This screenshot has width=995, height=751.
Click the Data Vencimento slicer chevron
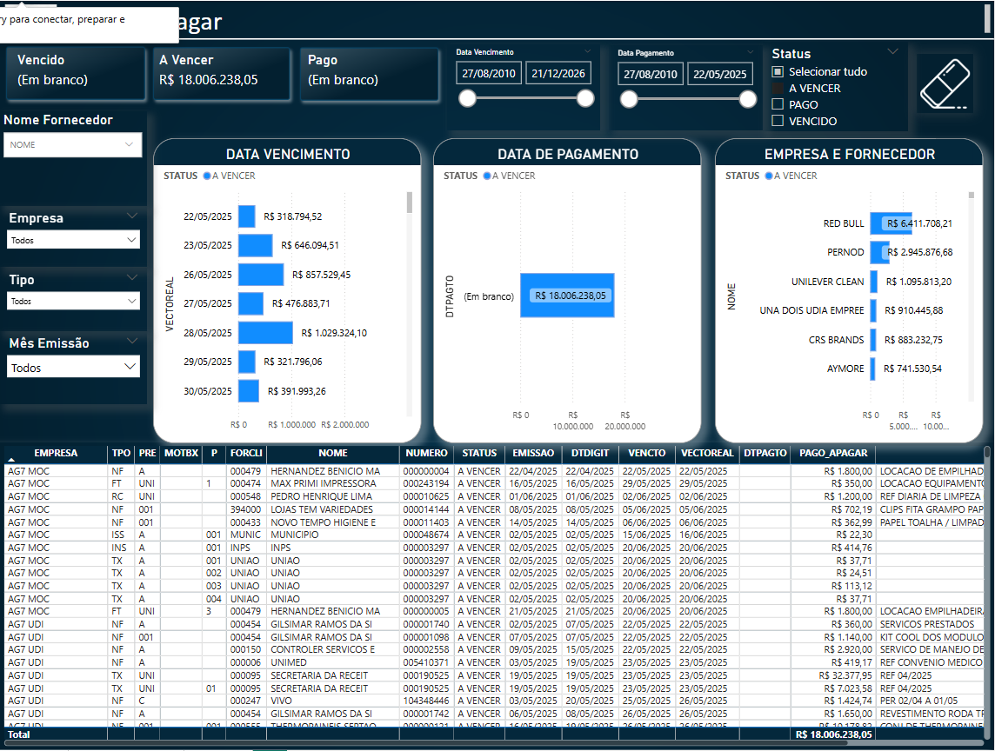tap(588, 51)
